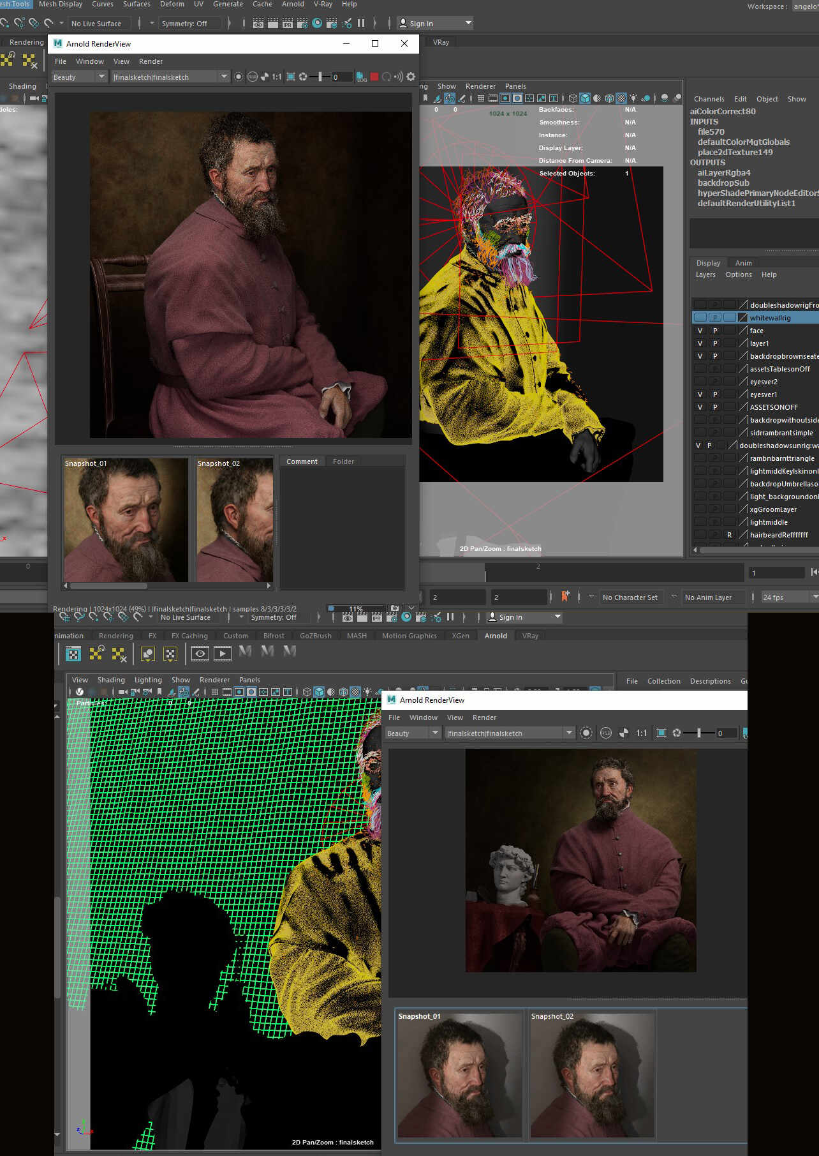Open Collection menu in lower XGen panel
The height and width of the screenshot is (1156, 819).
664,681
